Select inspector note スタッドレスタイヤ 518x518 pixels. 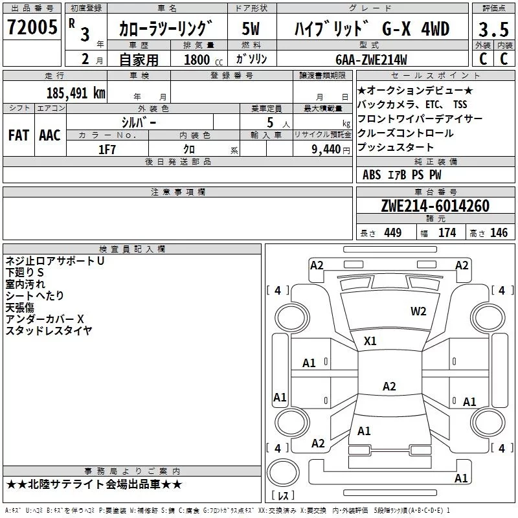coord(49,330)
